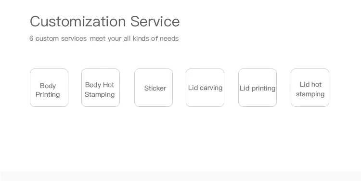Click the 'Lid carving' label text

point(205,88)
